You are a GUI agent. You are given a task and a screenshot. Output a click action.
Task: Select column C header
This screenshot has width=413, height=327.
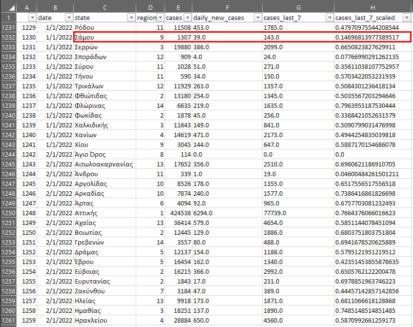pos(105,8)
